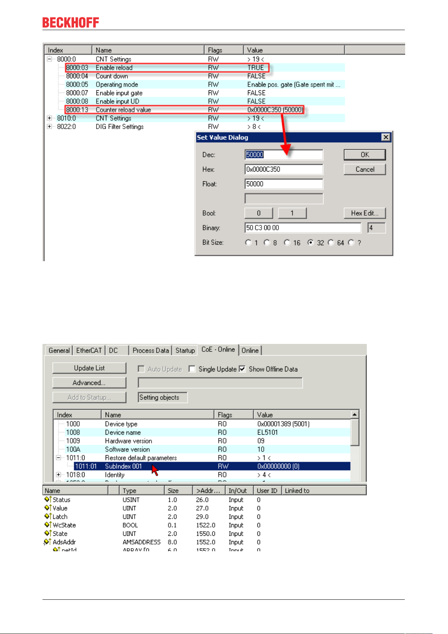The width and height of the screenshot is (448, 634).
Task: Click the CoE object list scrollbar thumb
Action: 355,432
